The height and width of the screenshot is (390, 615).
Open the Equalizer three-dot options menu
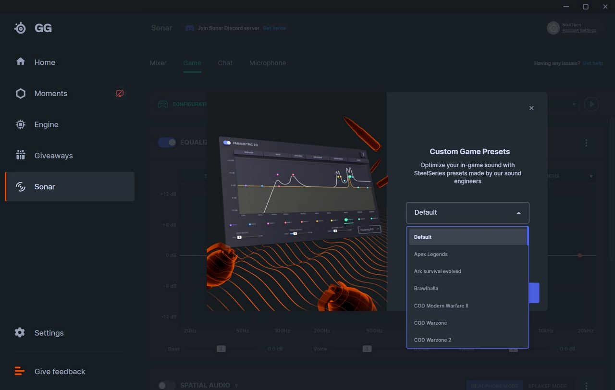click(x=586, y=143)
